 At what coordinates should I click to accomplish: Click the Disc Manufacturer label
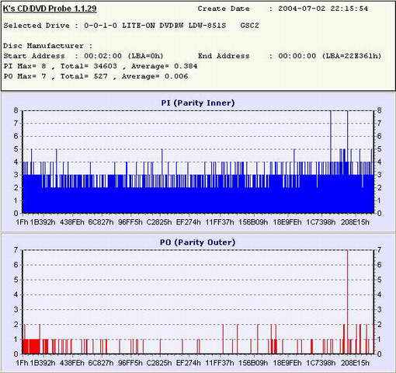coord(48,46)
